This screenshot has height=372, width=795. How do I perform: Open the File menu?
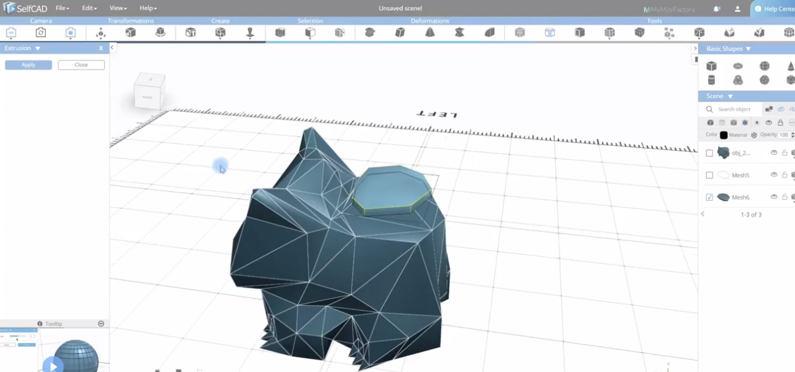pos(62,8)
